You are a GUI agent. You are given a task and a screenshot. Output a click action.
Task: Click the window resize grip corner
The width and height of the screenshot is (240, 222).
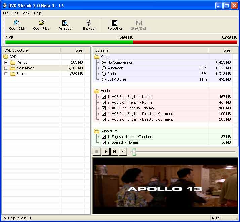236,219
